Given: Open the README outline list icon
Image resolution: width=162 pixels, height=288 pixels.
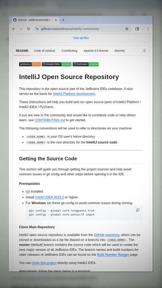Looking at the screenshot, I should tap(144, 51).
